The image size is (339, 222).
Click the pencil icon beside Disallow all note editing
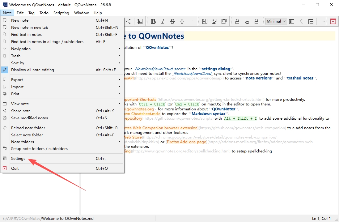[5, 70]
